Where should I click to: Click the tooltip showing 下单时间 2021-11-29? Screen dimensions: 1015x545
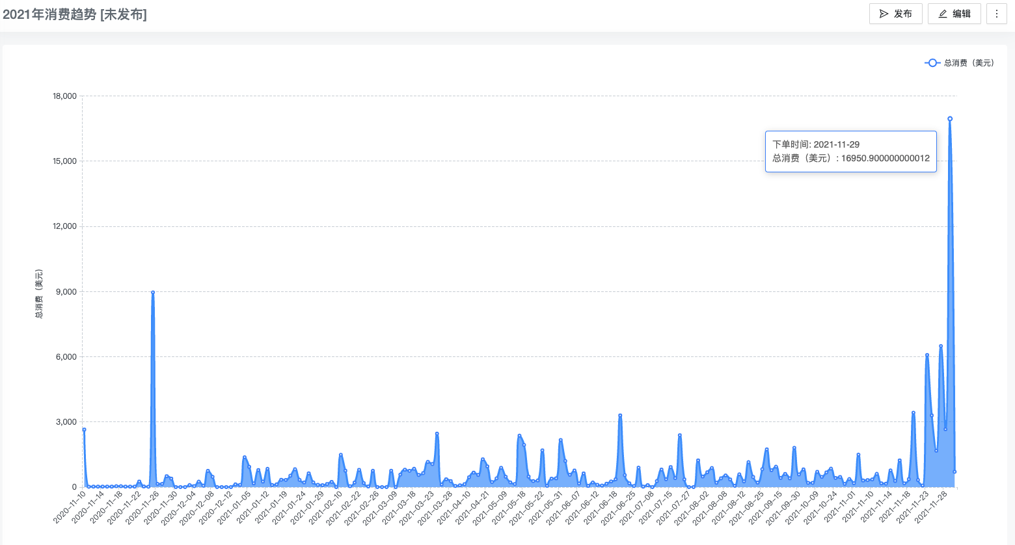click(x=850, y=152)
